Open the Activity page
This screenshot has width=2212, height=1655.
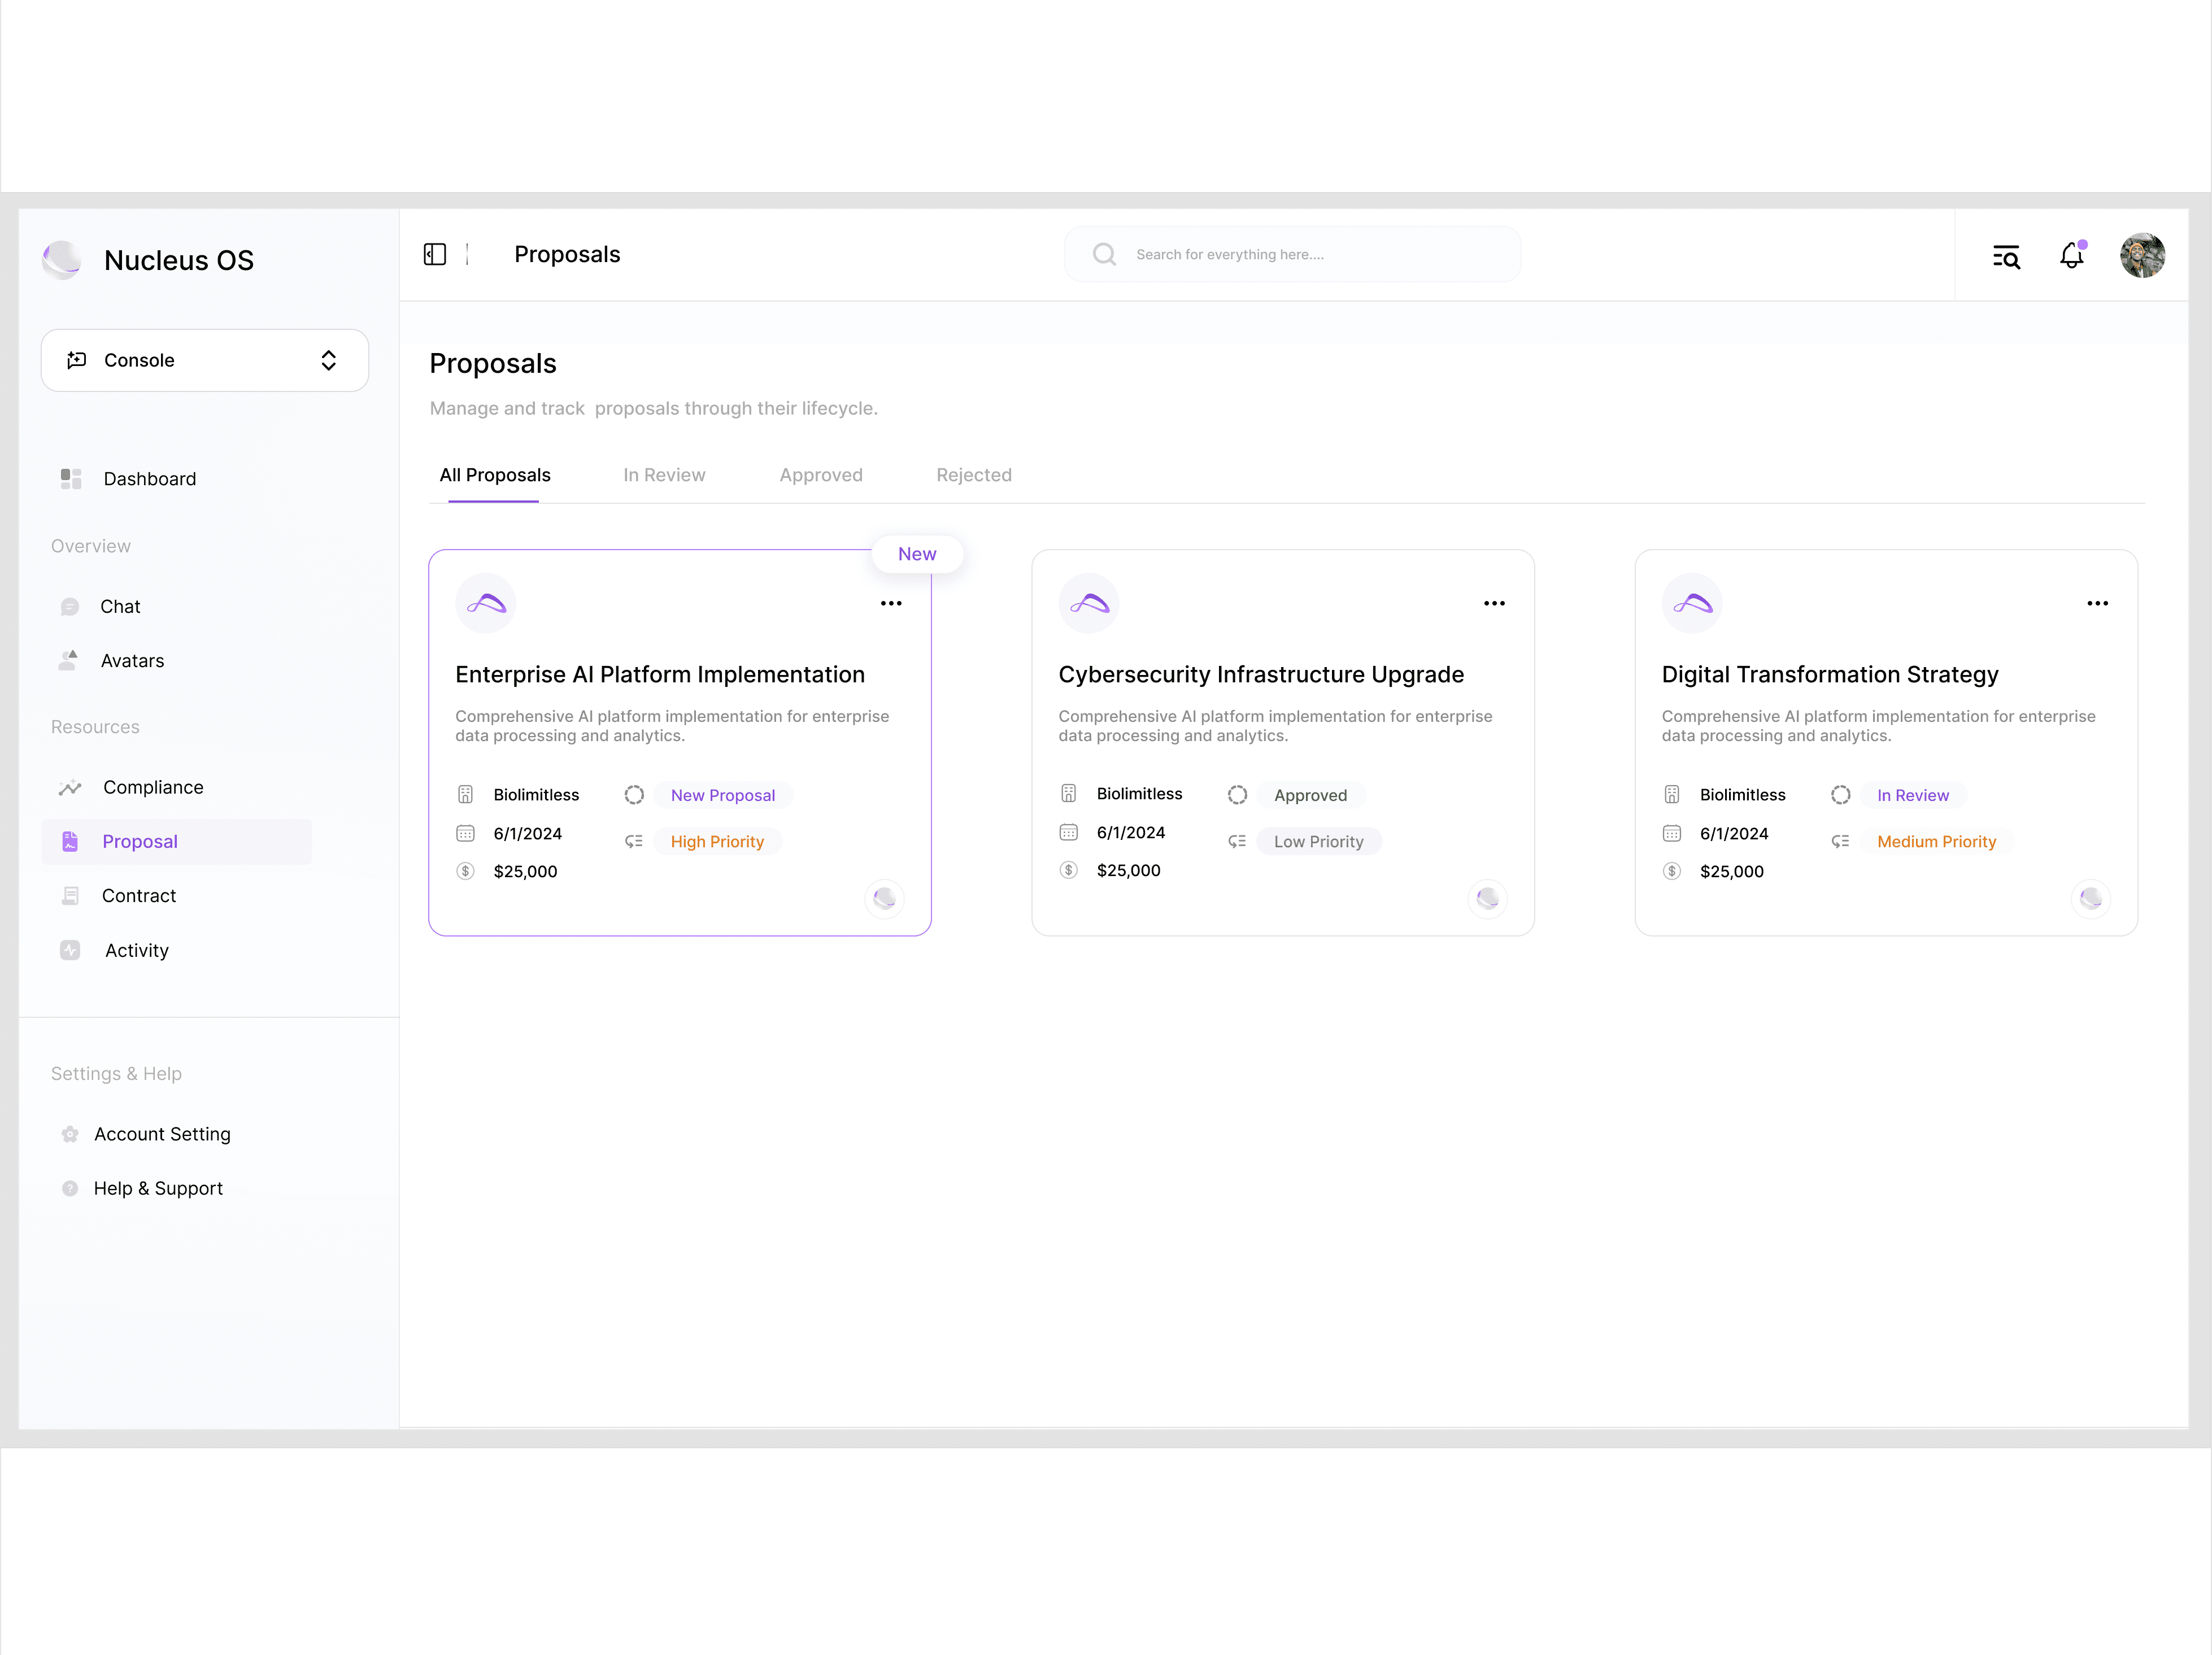pyautogui.click(x=137, y=951)
